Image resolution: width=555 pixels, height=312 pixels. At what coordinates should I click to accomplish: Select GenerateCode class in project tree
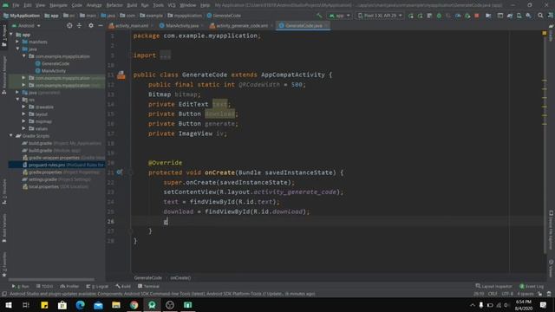tap(52, 63)
